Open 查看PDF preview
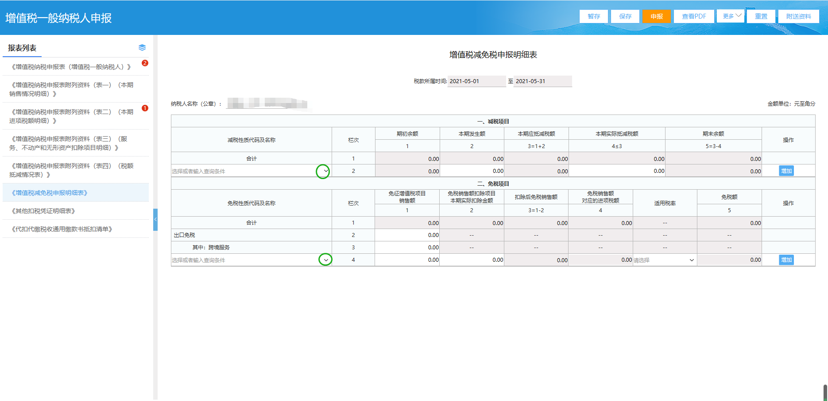This screenshot has width=828, height=401. [x=694, y=16]
